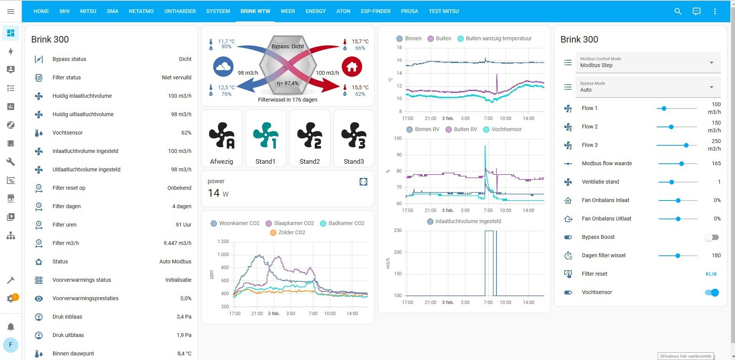Switch to the MITSU tab
The image size is (735, 360).
(88, 11)
